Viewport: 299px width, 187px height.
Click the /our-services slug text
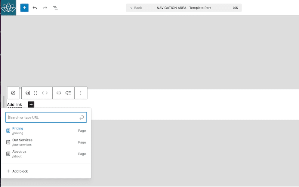click(22, 145)
